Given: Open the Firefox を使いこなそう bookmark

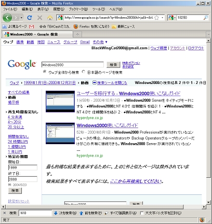Looking at the screenshot, I should click(x=91, y=26).
